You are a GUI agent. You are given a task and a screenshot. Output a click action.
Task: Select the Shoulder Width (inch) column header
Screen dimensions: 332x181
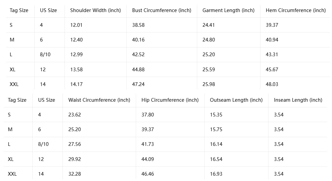(x=95, y=10)
